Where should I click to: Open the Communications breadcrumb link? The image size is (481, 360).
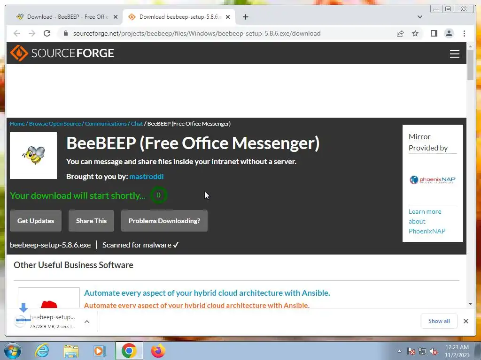point(106,124)
